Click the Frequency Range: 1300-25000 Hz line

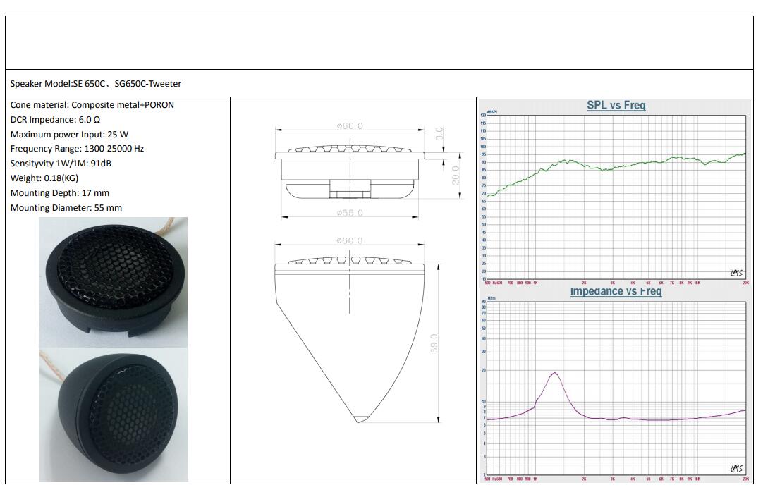point(77,148)
